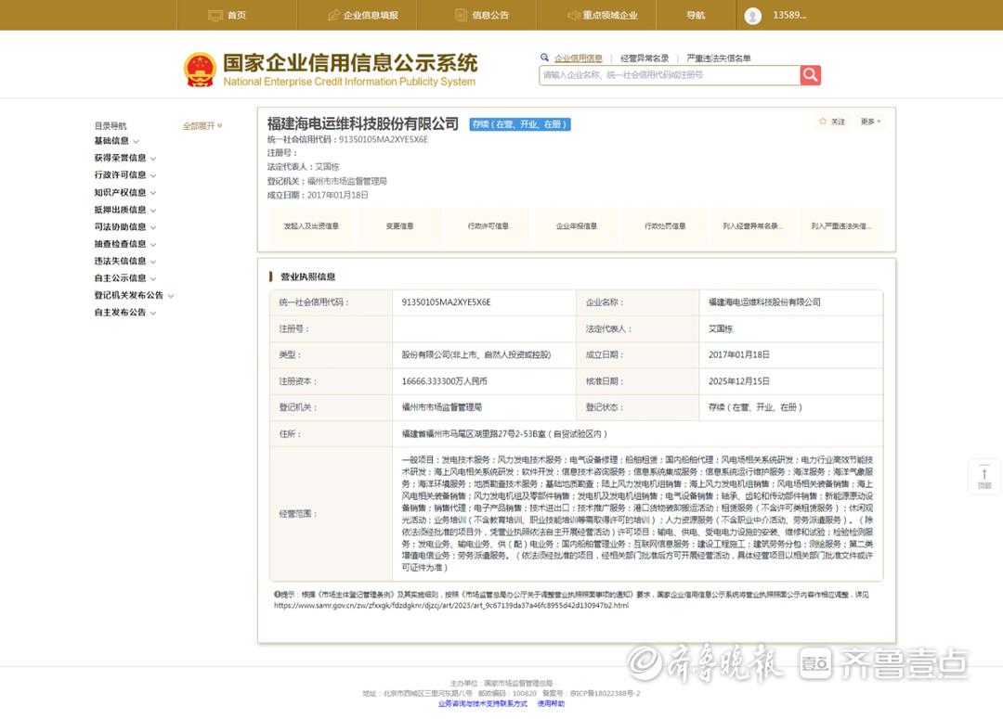Expand all sections via 全部展开
1003x719 pixels.
coord(202,126)
